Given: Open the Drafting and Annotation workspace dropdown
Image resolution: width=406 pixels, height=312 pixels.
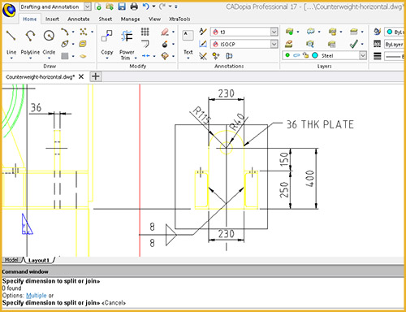Looking at the screenshot, I should click(88, 6).
